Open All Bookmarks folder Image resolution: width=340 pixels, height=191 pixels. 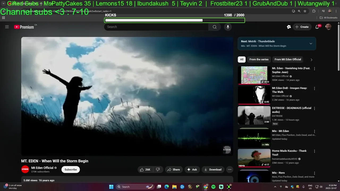[x=329, y=18]
